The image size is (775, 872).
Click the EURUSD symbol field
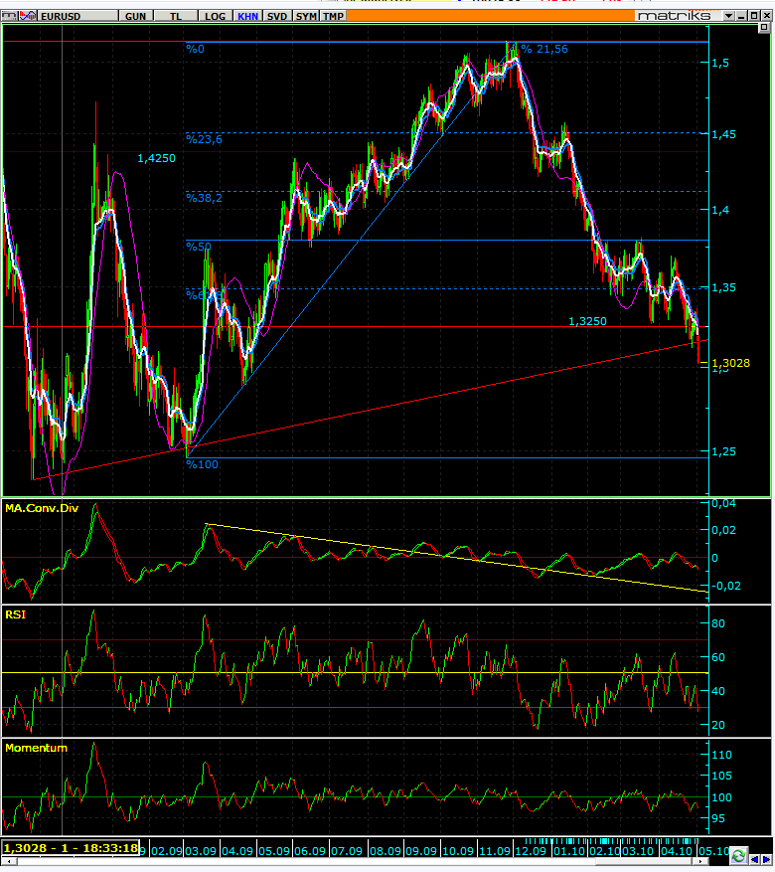tap(77, 16)
